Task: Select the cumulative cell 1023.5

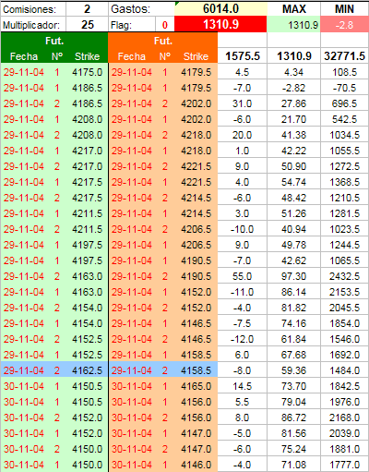Action: pyautogui.click(x=344, y=229)
